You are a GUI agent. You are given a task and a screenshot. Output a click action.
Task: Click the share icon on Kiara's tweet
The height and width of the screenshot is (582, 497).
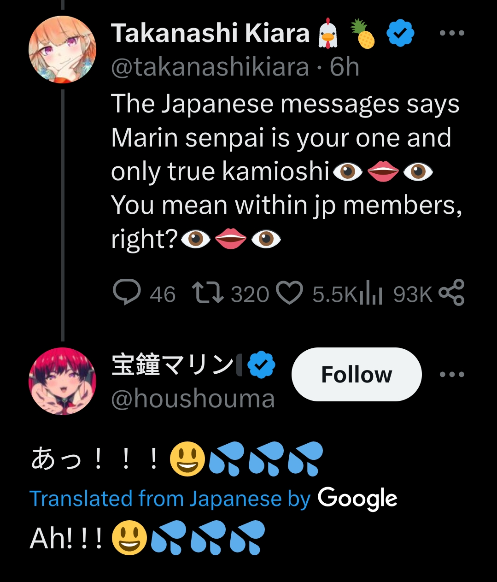(x=451, y=293)
